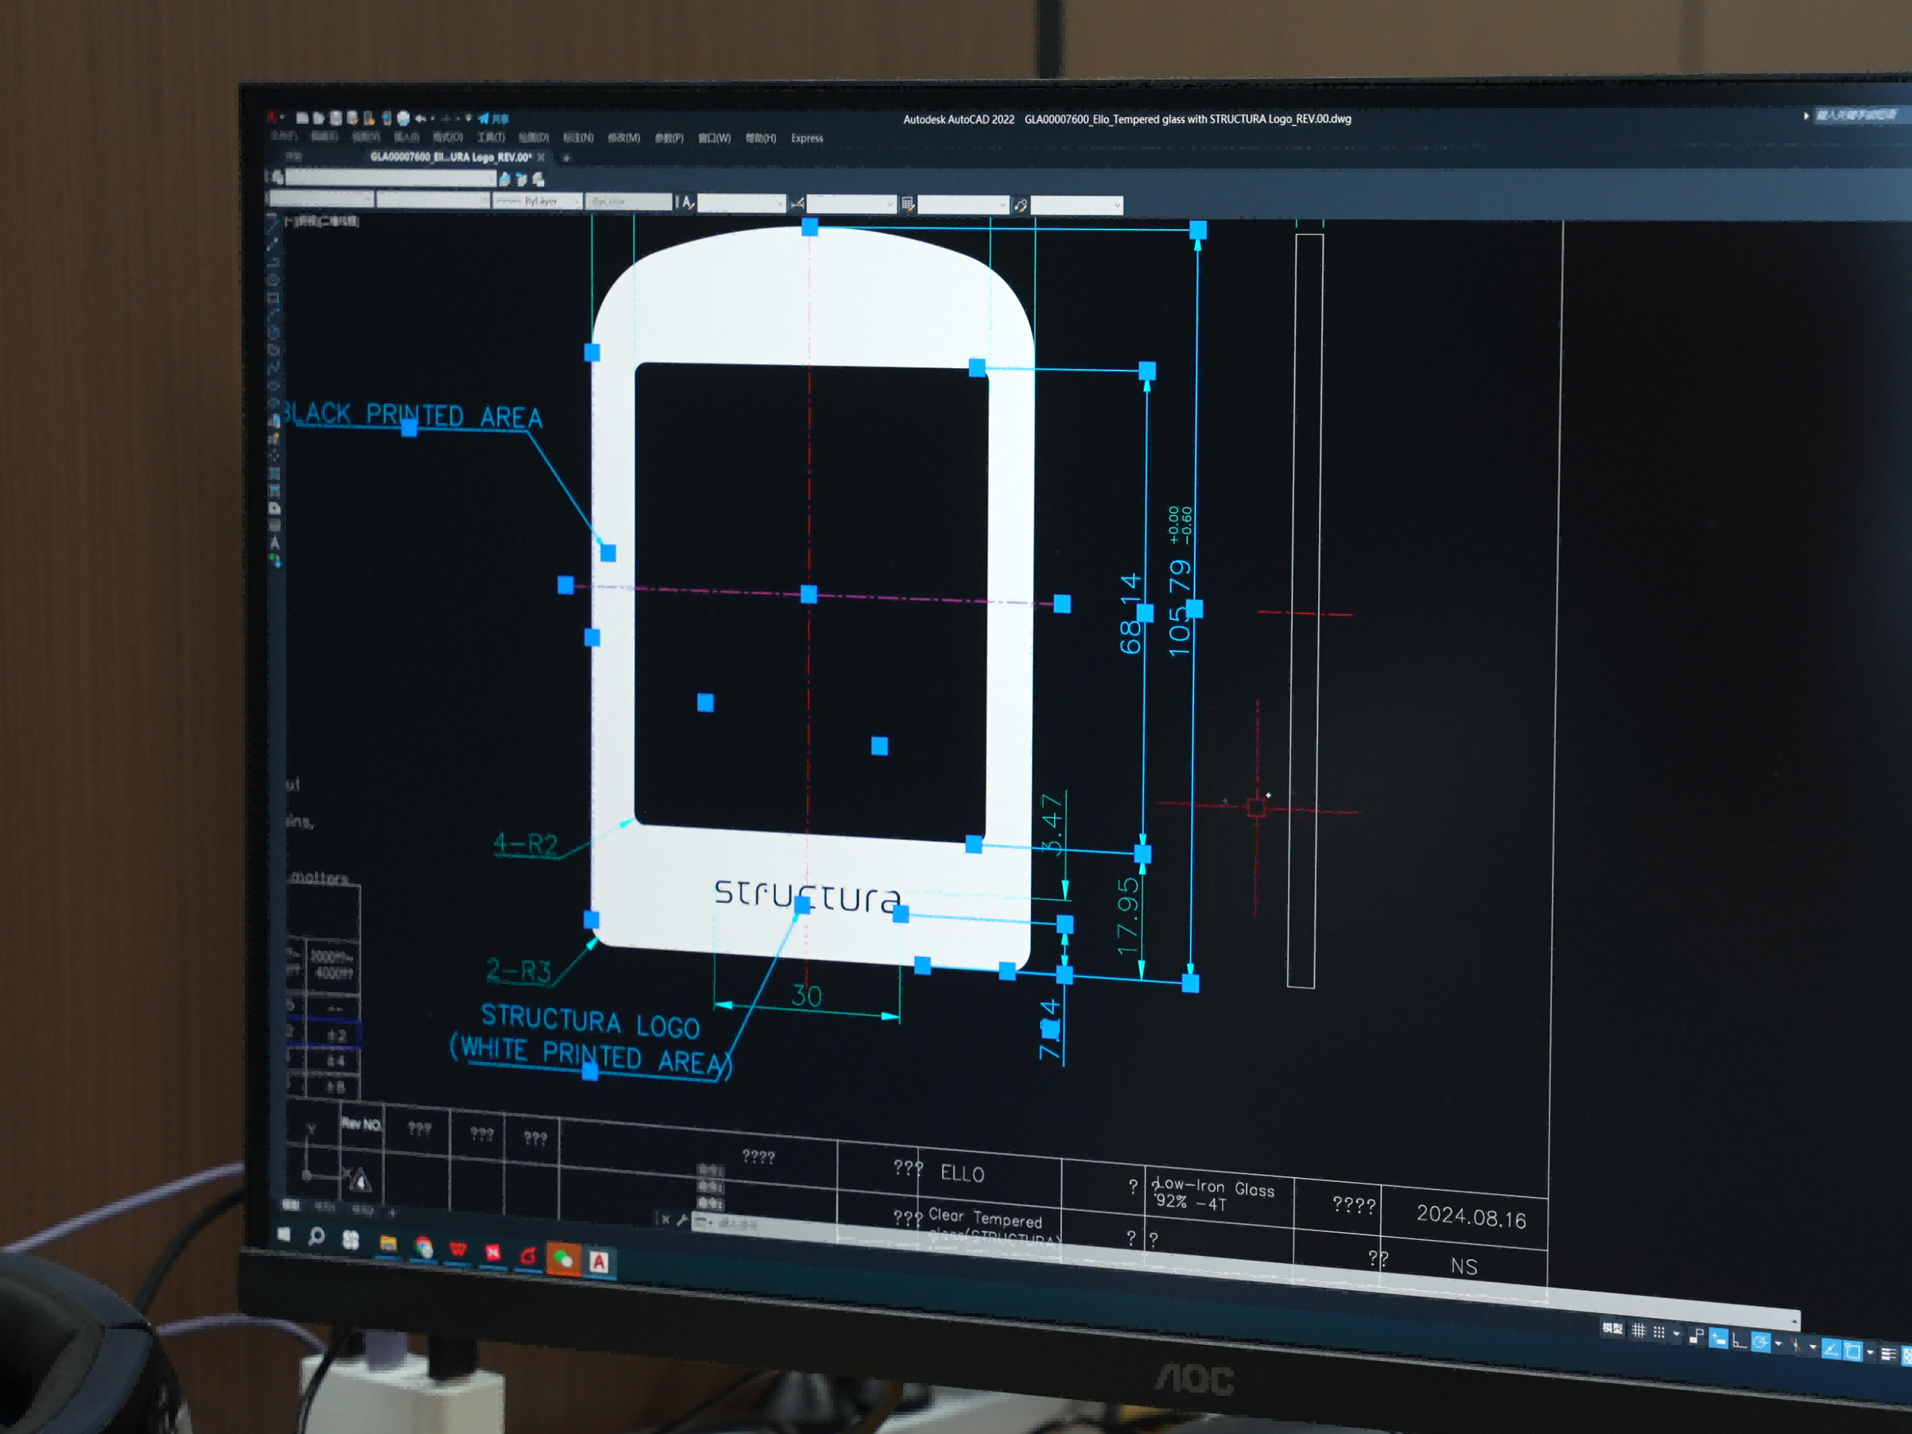The width and height of the screenshot is (1912, 1434).
Task: Click the Undo arrow in quick access toolbar
Action: click(420, 118)
